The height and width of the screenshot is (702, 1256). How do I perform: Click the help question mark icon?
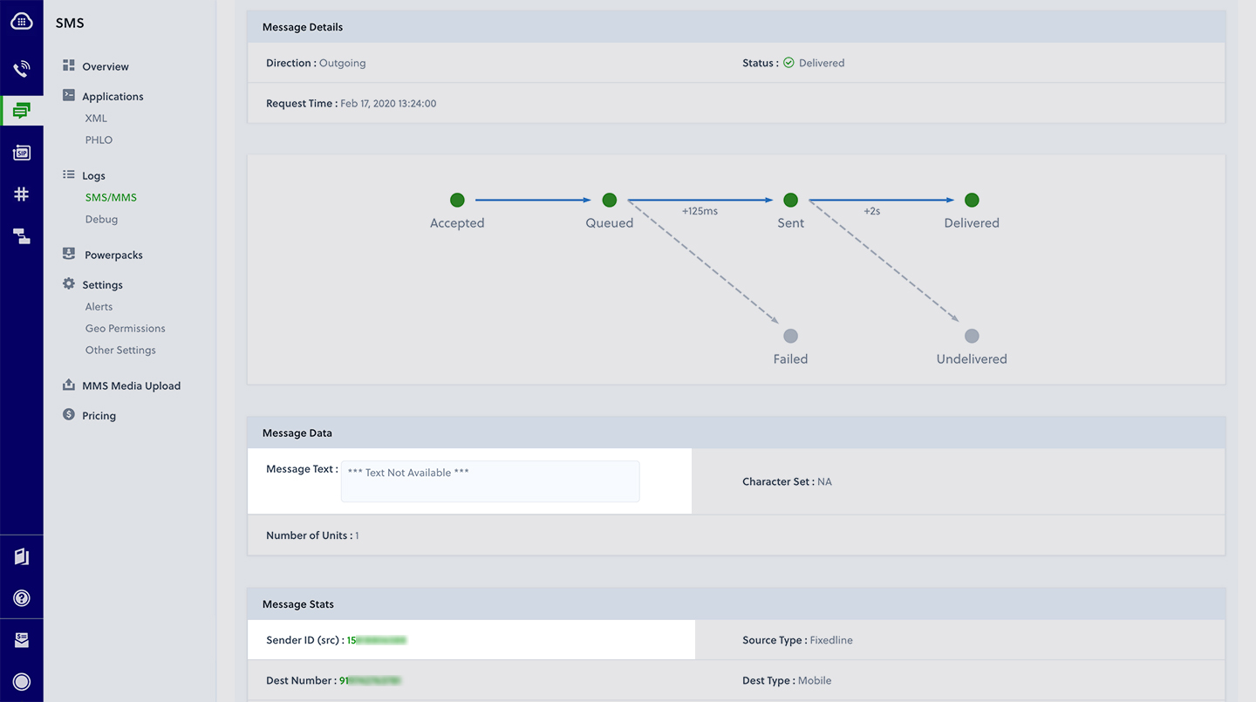click(22, 598)
